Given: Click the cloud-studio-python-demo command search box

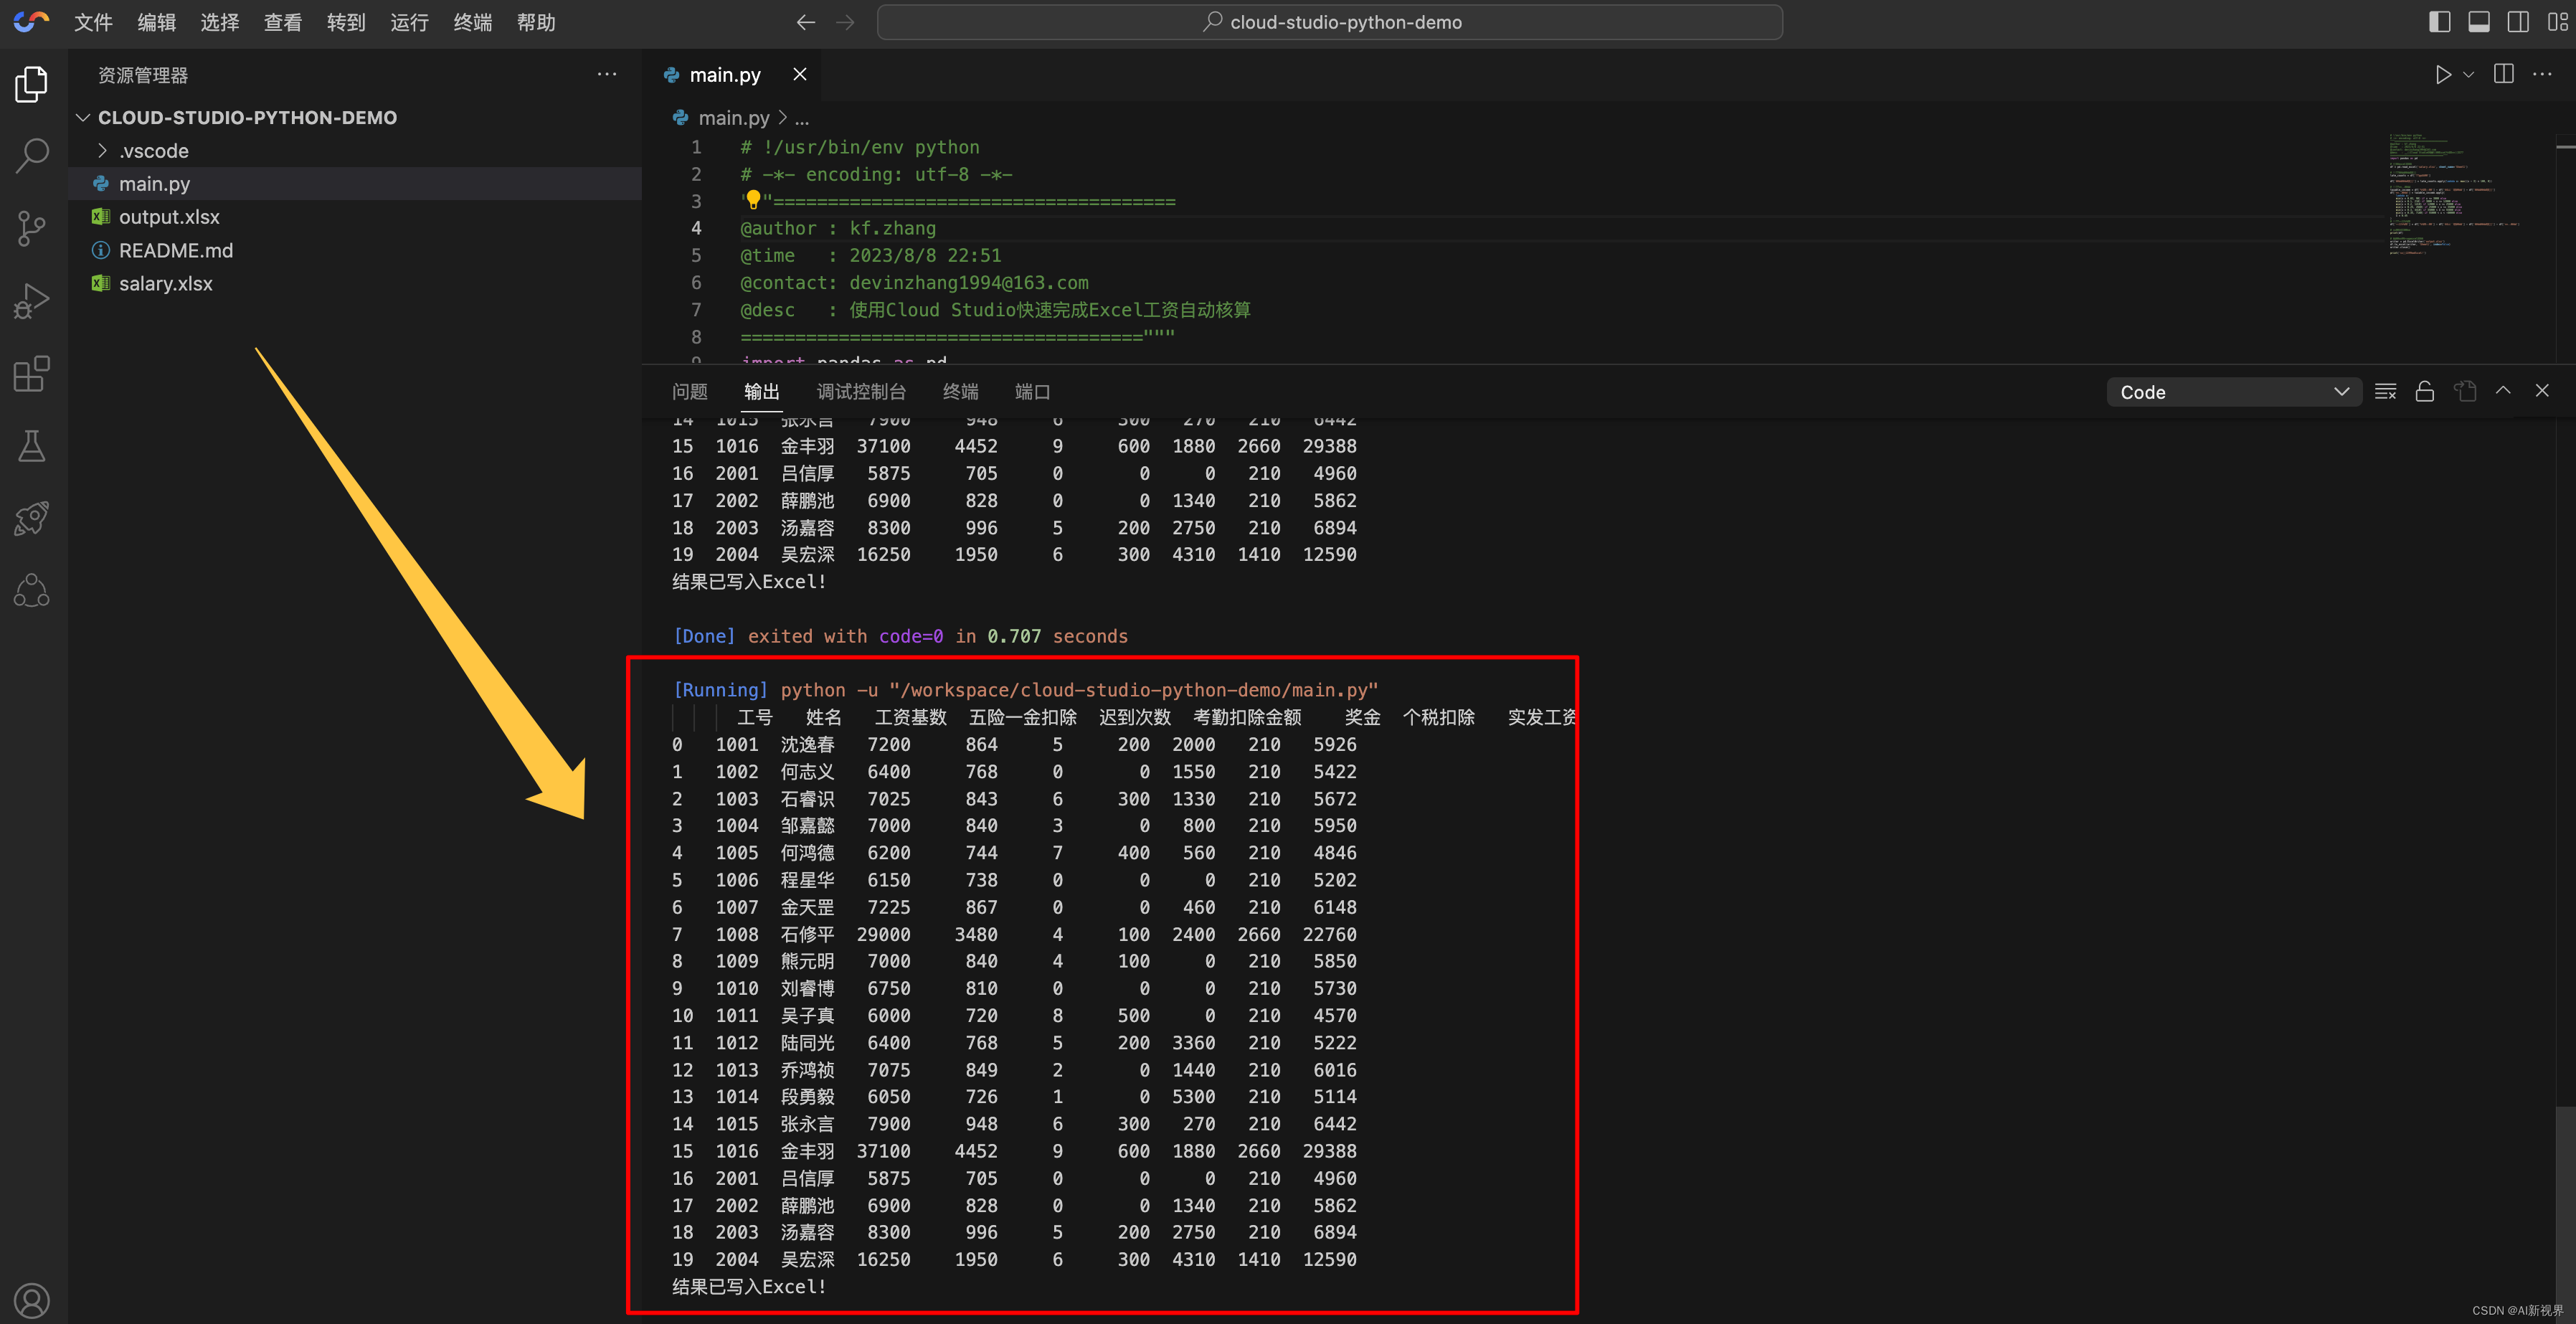Looking at the screenshot, I should point(1329,22).
